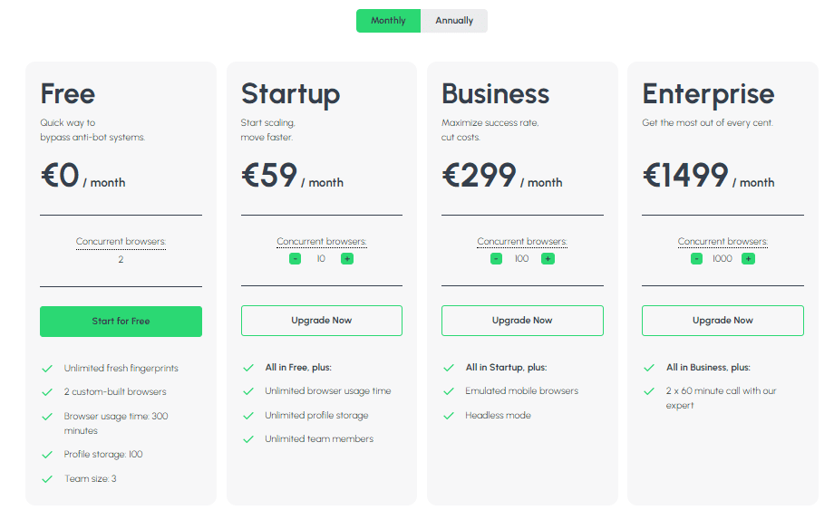Click checkmark beside Unlimited fresh fingerprints
Viewport: 834px width, 529px height.
pos(47,369)
